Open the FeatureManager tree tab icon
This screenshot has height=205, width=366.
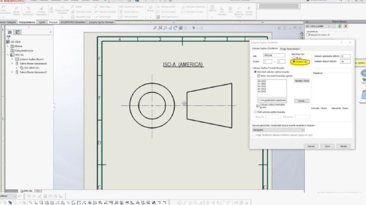pyautogui.click(x=10, y=32)
